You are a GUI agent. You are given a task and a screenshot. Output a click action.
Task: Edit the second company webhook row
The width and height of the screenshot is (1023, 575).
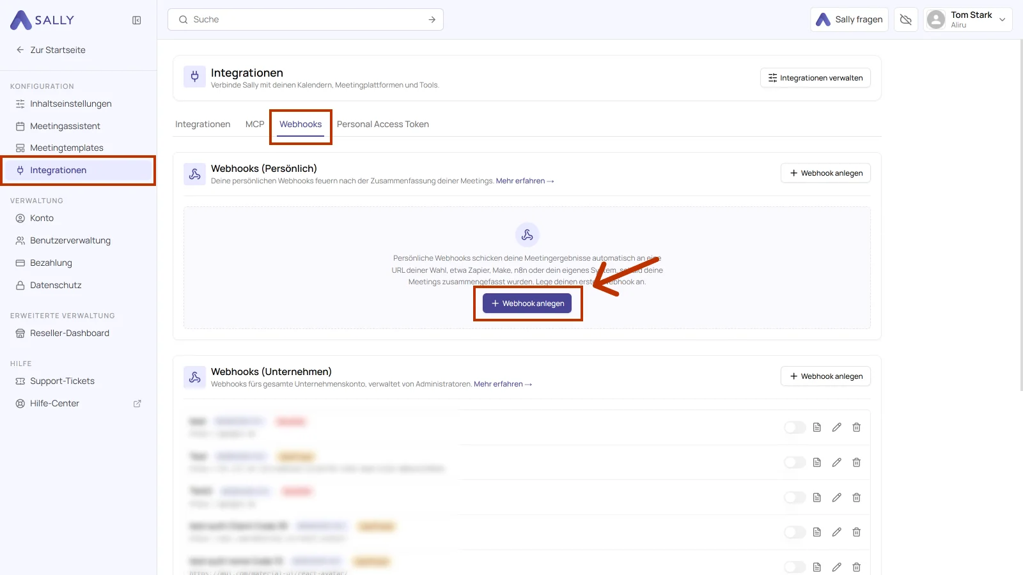coord(836,463)
